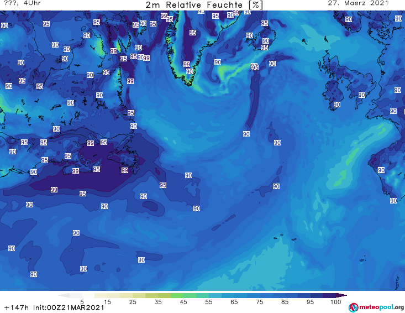Select the '+147h' forecast hour text
The width and height of the screenshot is (405, 313).
pyautogui.click(x=17, y=307)
